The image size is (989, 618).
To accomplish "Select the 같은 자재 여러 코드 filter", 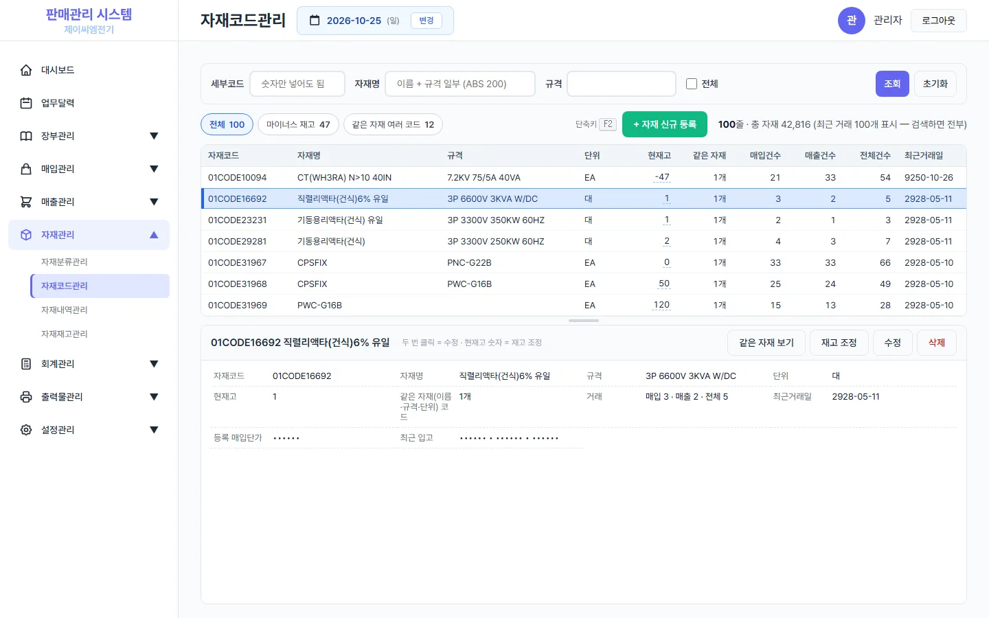I will click(x=393, y=124).
